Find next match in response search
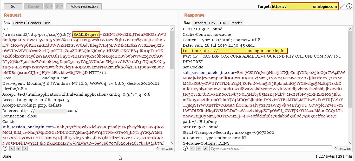The height and width of the screenshot is (161, 355). tap(205, 149)
